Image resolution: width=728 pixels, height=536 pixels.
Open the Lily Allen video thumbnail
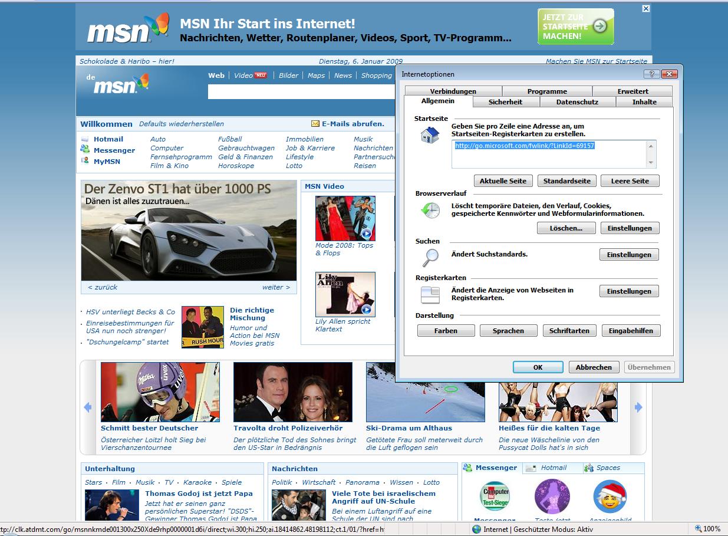pos(345,294)
